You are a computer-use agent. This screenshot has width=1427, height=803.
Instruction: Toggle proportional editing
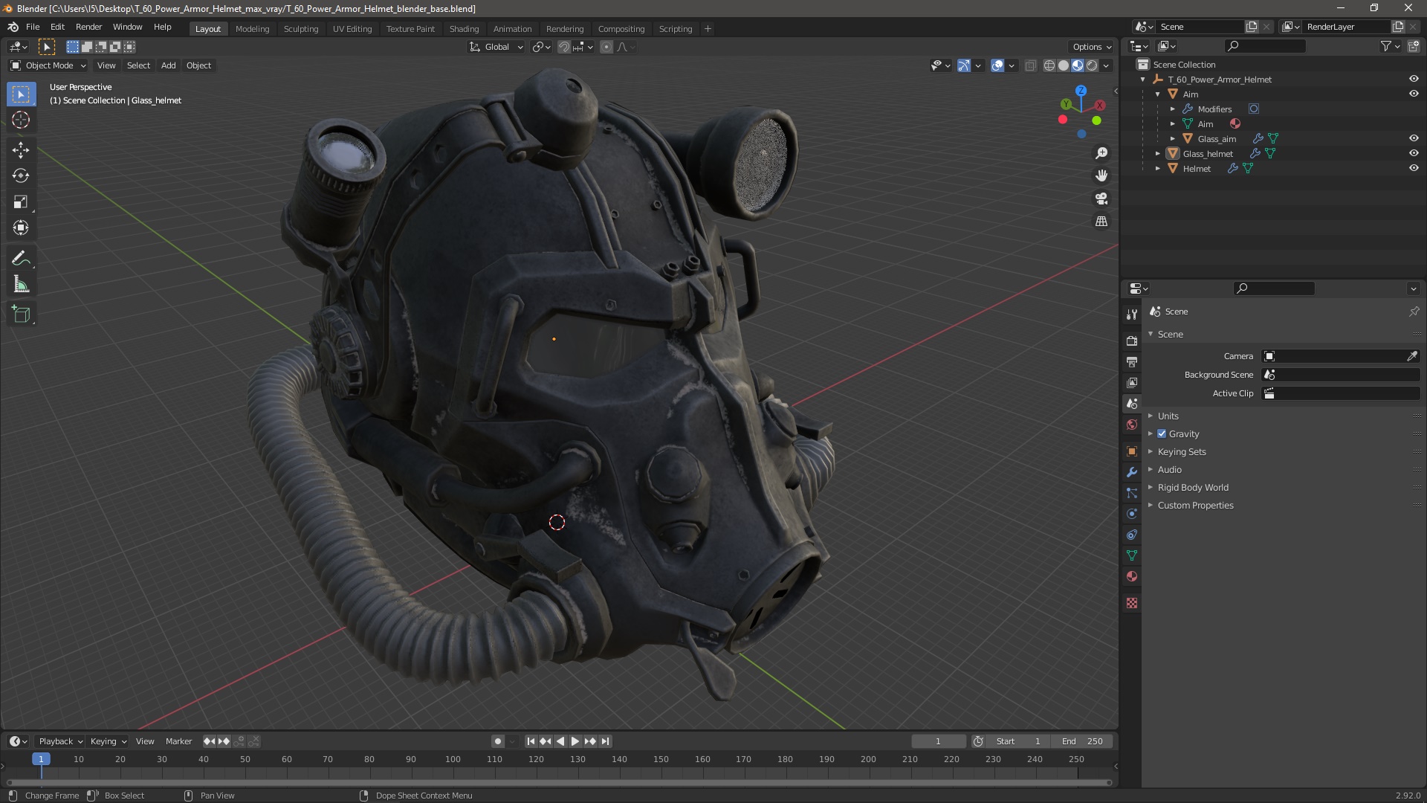[606, 47]
